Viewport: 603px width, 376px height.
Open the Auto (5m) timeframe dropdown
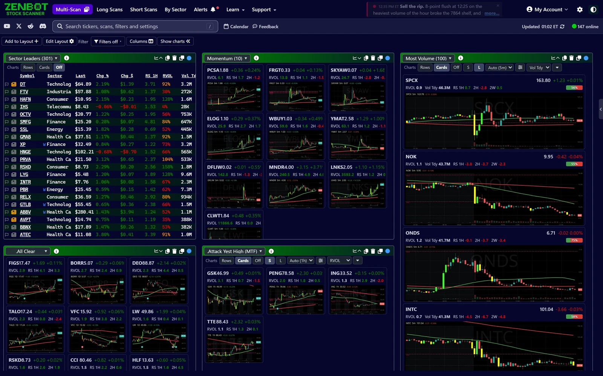499,67
